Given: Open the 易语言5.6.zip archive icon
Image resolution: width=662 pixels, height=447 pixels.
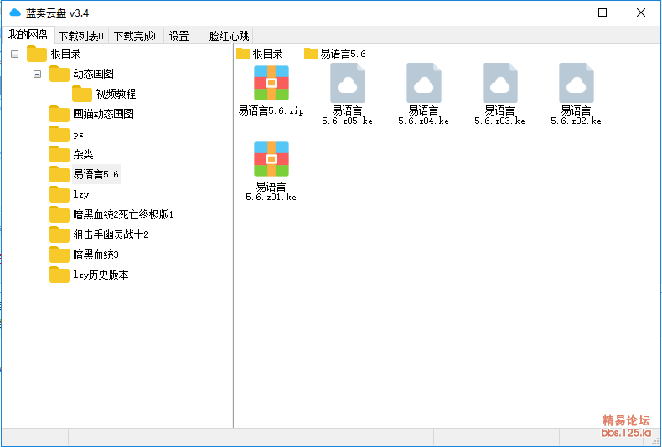Looking at the screenshot, I should coord(271,83).
